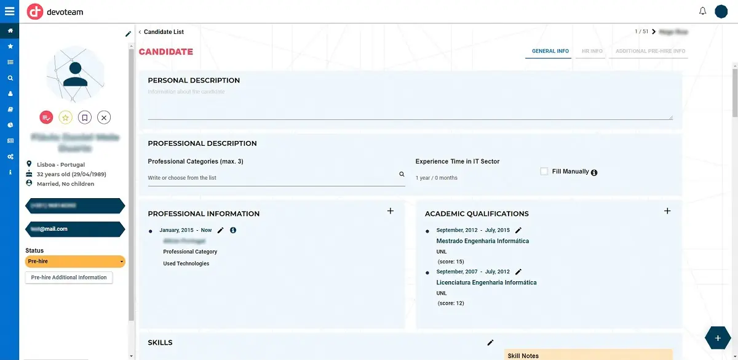
Task: Click the red evaluation checklist icon
Action: pos(47,117)
